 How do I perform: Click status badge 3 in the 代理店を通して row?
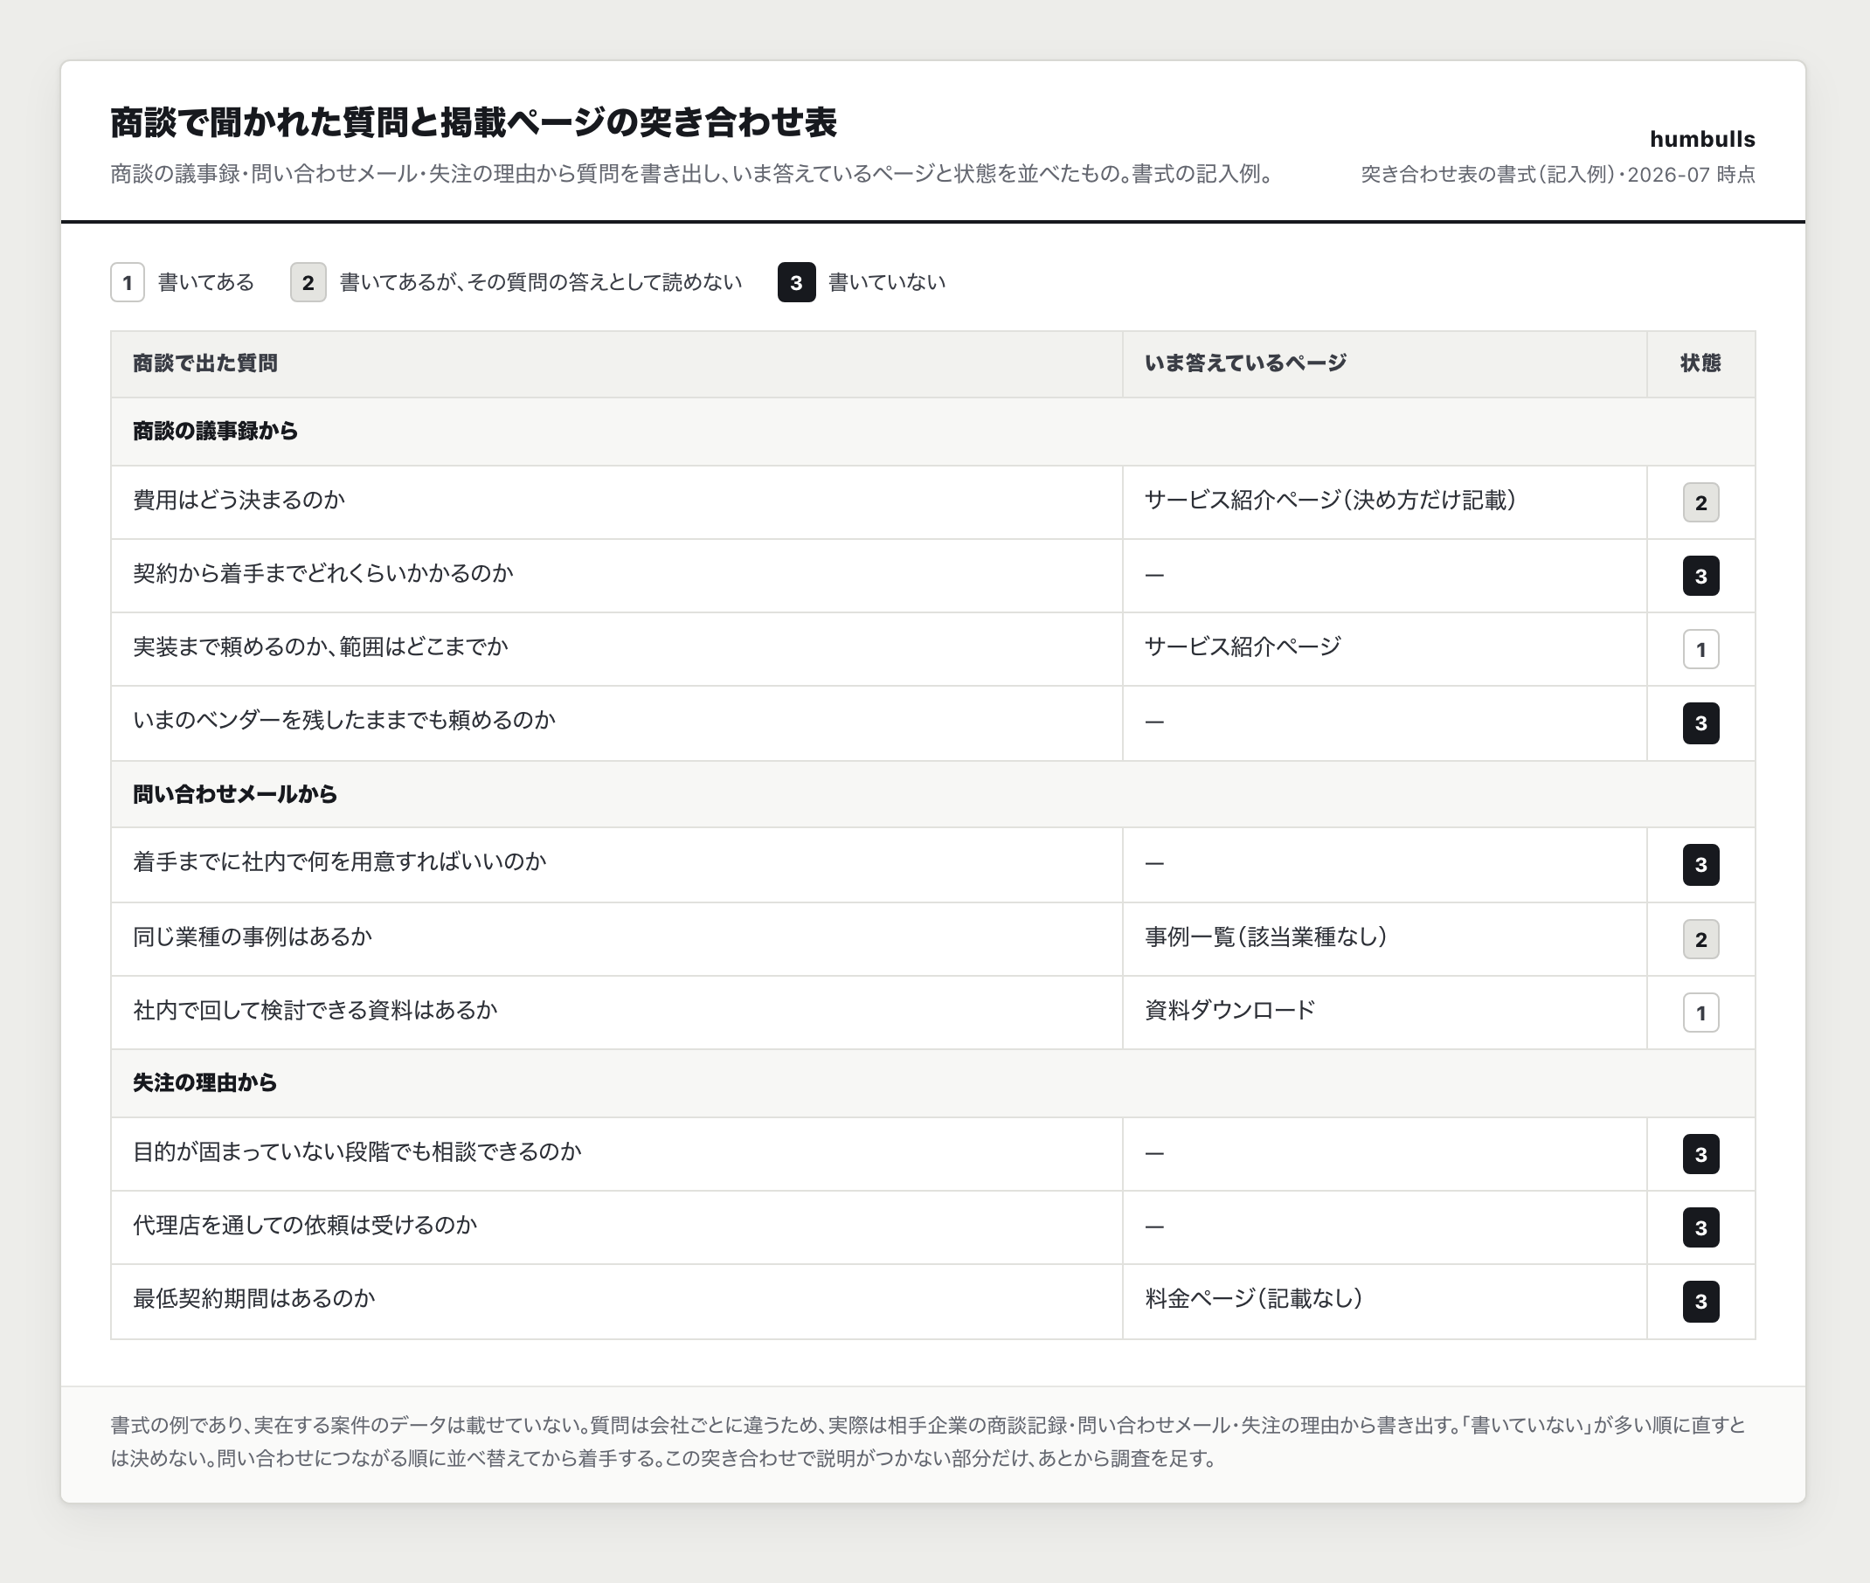click(1700, 1227)
